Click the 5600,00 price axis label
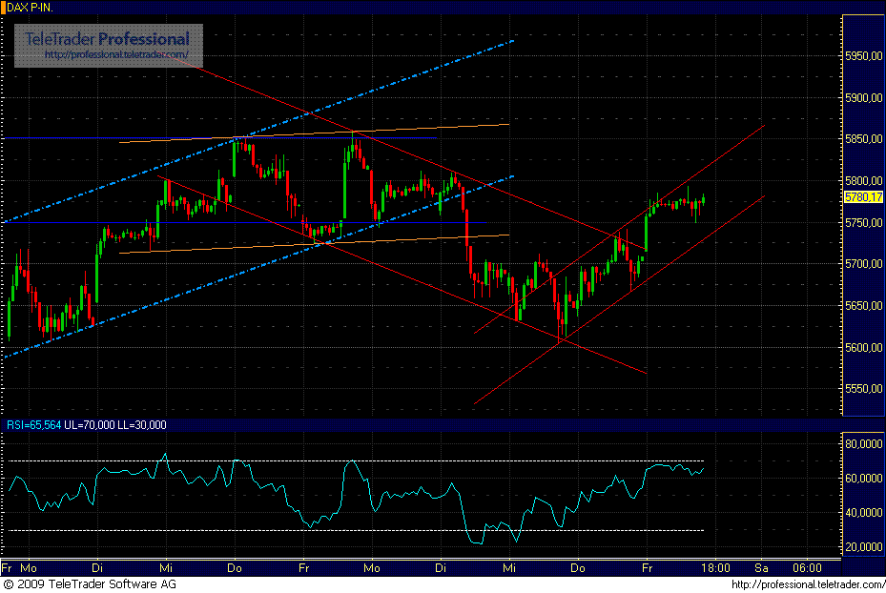The width and height of the screenshot is (886, 593). point(863,348)
